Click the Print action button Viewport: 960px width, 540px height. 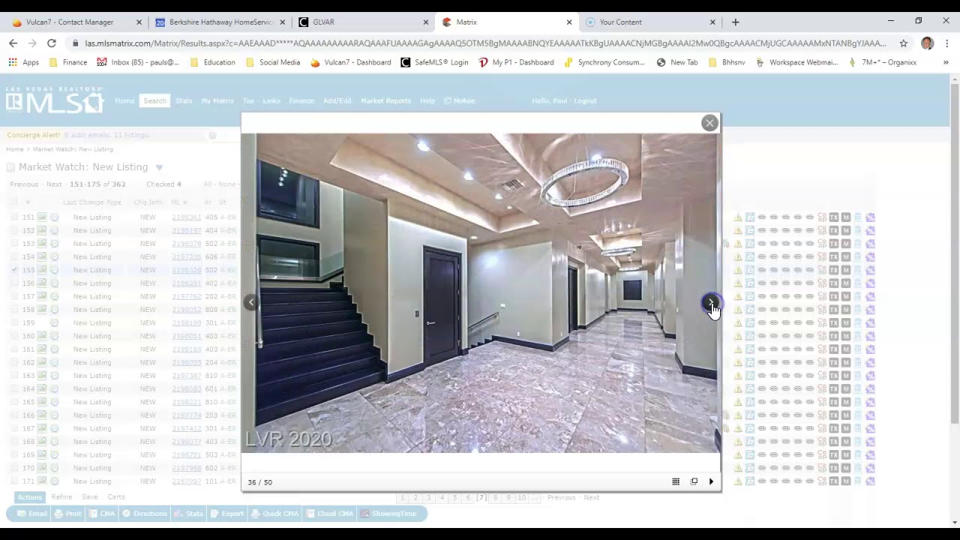pos(67,514)
